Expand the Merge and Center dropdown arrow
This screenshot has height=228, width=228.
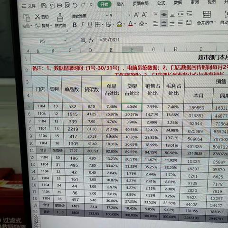tap(215, 22)
